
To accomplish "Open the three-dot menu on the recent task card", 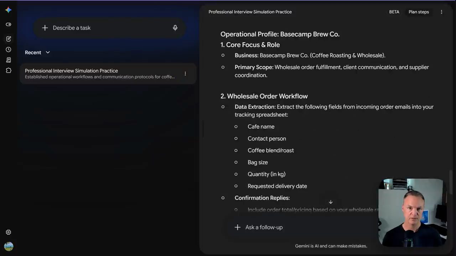I will point(185,74).
